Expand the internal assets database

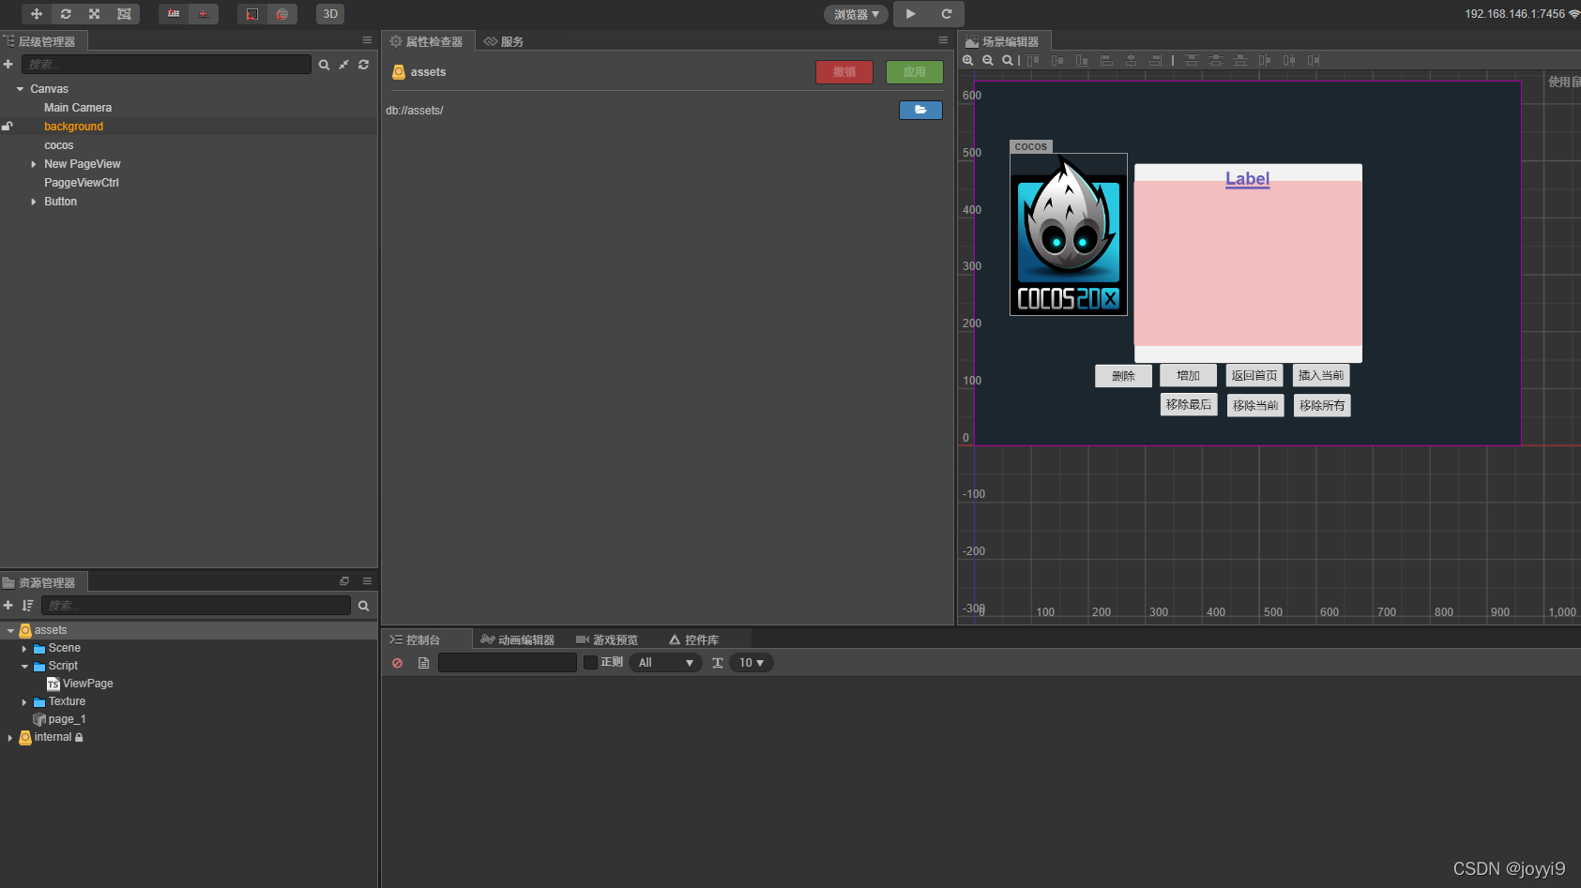pyautogui.click(x=10, y=738)
